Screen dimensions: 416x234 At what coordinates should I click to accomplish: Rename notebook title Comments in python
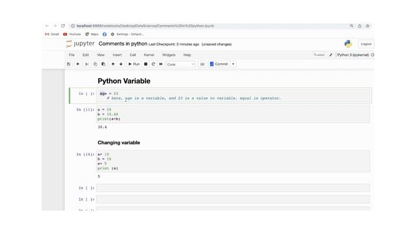coord(123,44)
